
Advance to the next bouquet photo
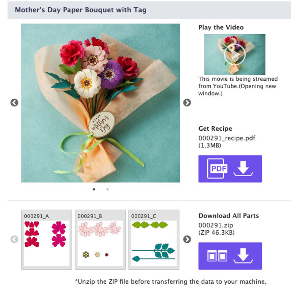tap(187, 103)
